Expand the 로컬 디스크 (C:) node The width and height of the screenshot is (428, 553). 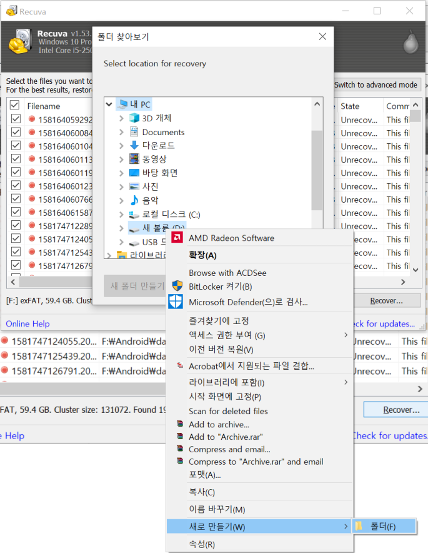[121, 215]
